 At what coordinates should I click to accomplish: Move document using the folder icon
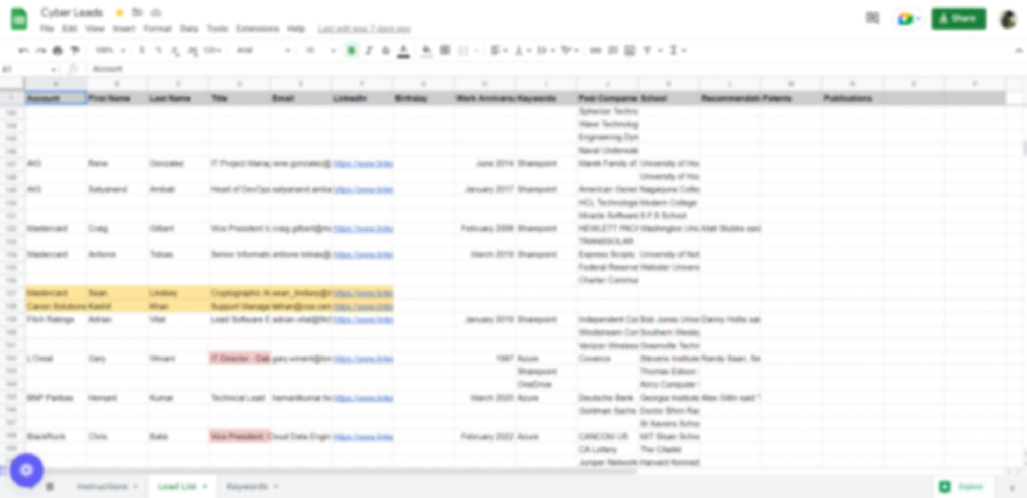[x=138, y=12]
